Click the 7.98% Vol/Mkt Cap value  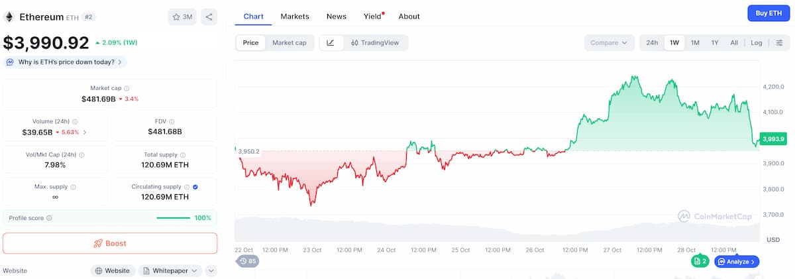pyautogui.click(x=55, y=165)
